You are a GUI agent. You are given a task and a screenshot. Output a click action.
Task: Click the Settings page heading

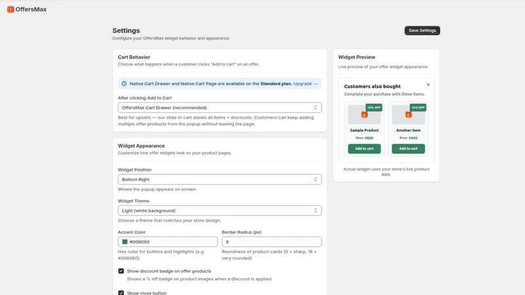coord(126,30)
